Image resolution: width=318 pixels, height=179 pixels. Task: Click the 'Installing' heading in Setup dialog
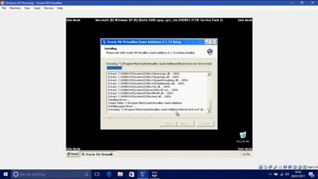pyautogui.click(x=110, y=49)
